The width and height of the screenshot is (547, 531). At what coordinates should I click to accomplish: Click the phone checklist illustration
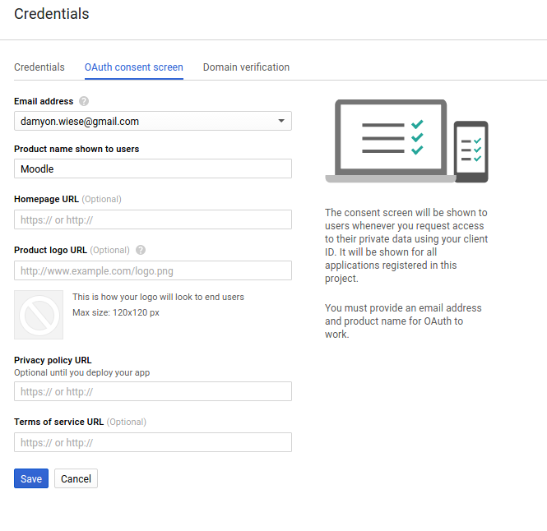click(471, 151)
